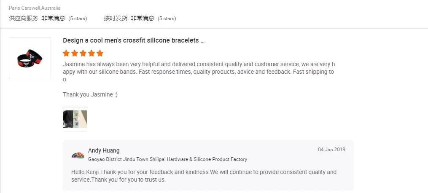Image resolution: width=428 pixels, height=193 pixels.
Task: Enlarge the review photo attachment thumbnail
Action: click(x=75, y=119)
